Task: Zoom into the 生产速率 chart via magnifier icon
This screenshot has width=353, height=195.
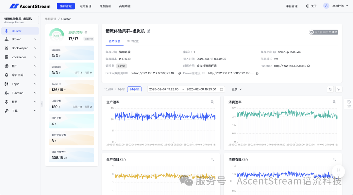Action: click(212, 102)
